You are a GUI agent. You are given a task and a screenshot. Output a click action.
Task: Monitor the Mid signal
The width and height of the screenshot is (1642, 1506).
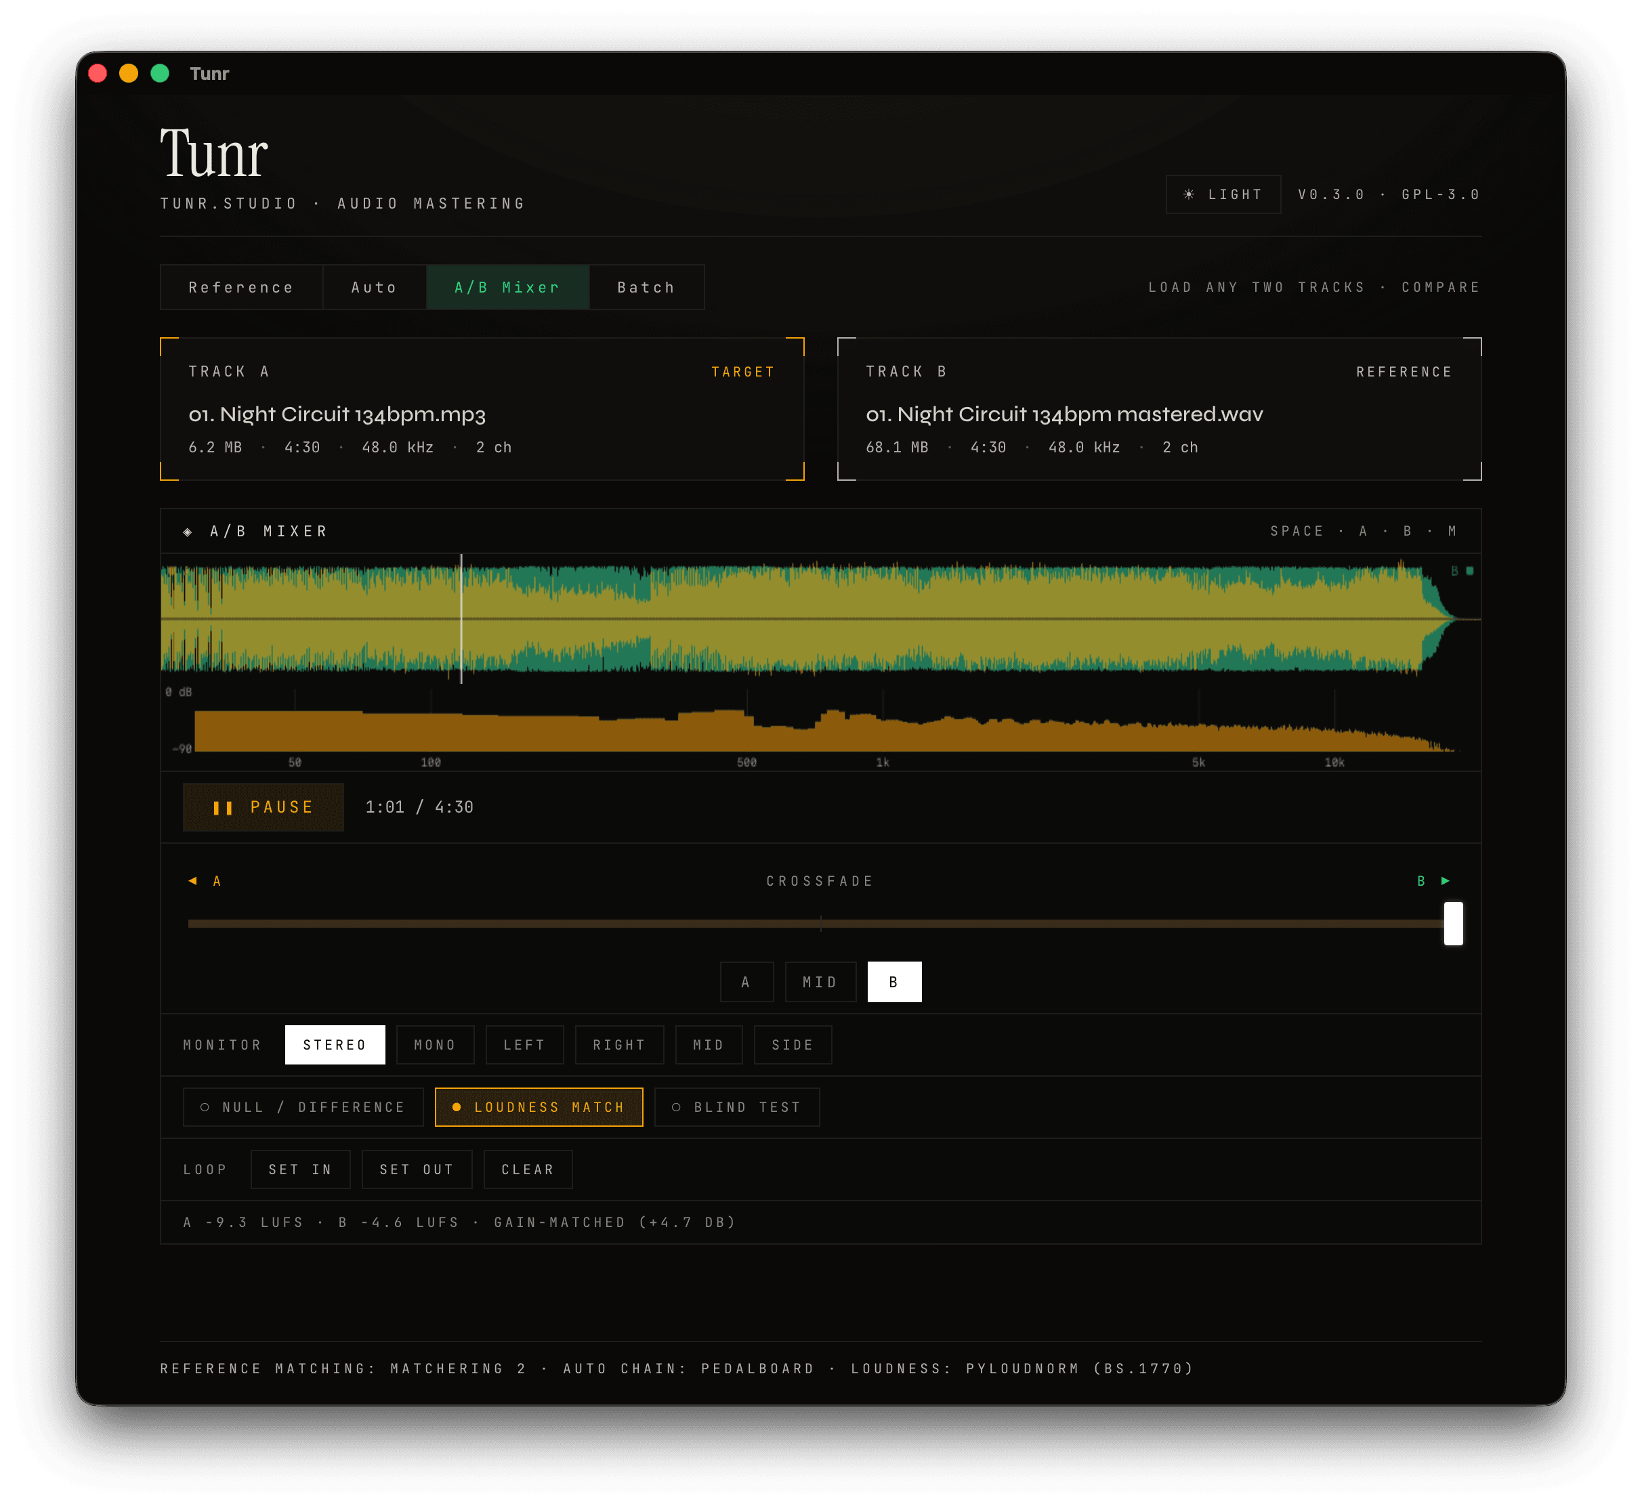709,1045
